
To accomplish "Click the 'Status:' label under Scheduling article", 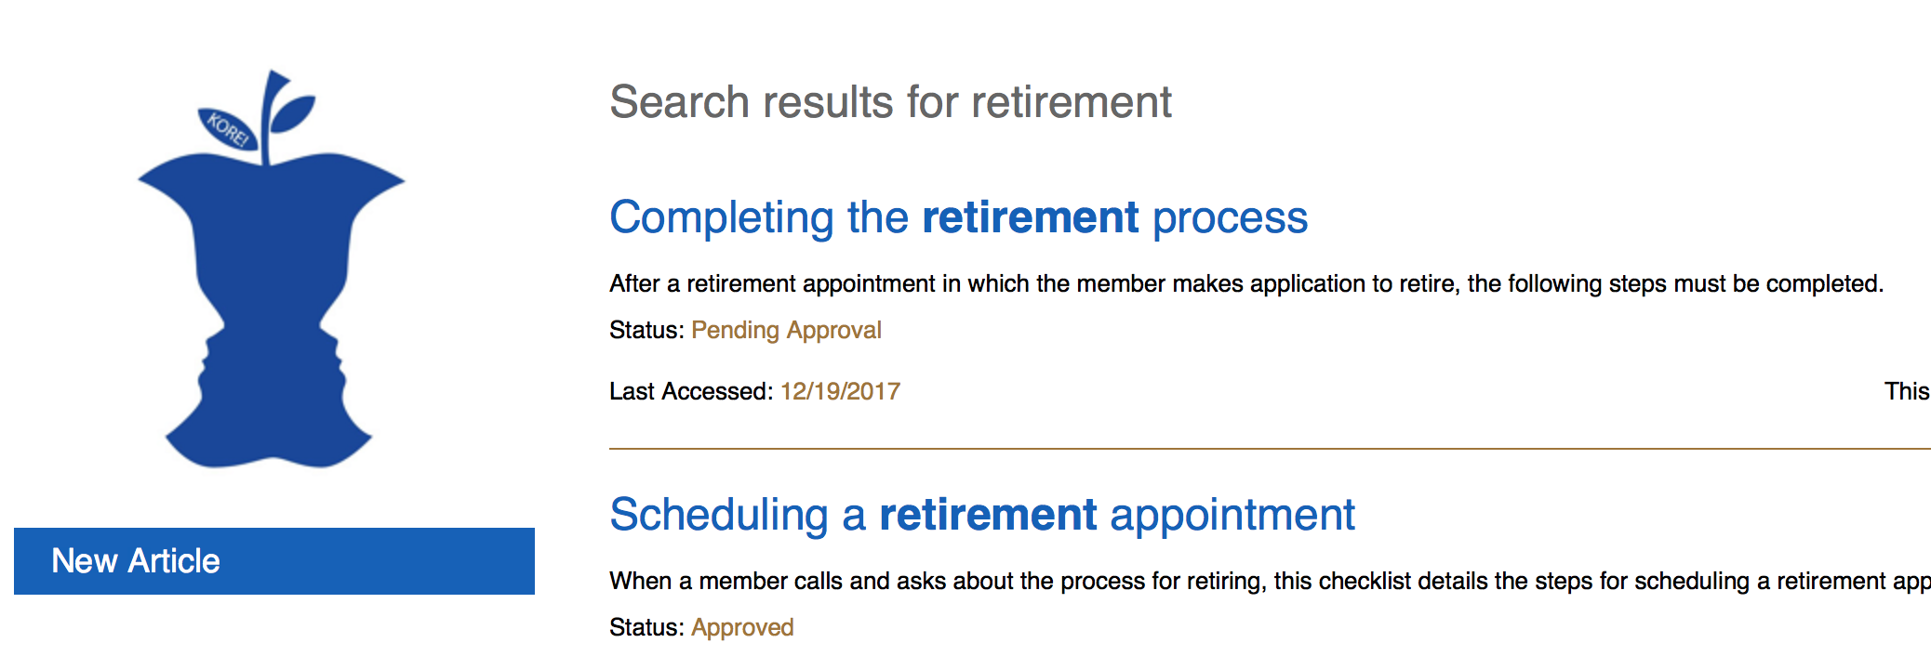I will 646,628.
